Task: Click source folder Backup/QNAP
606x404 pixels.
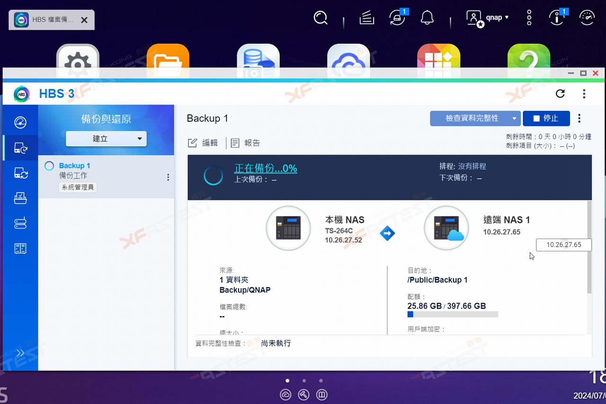Action: point(245,290)
